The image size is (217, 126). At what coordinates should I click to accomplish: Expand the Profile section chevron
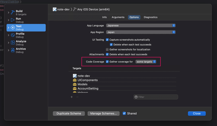pyautogui.click(x=8, y=35)
